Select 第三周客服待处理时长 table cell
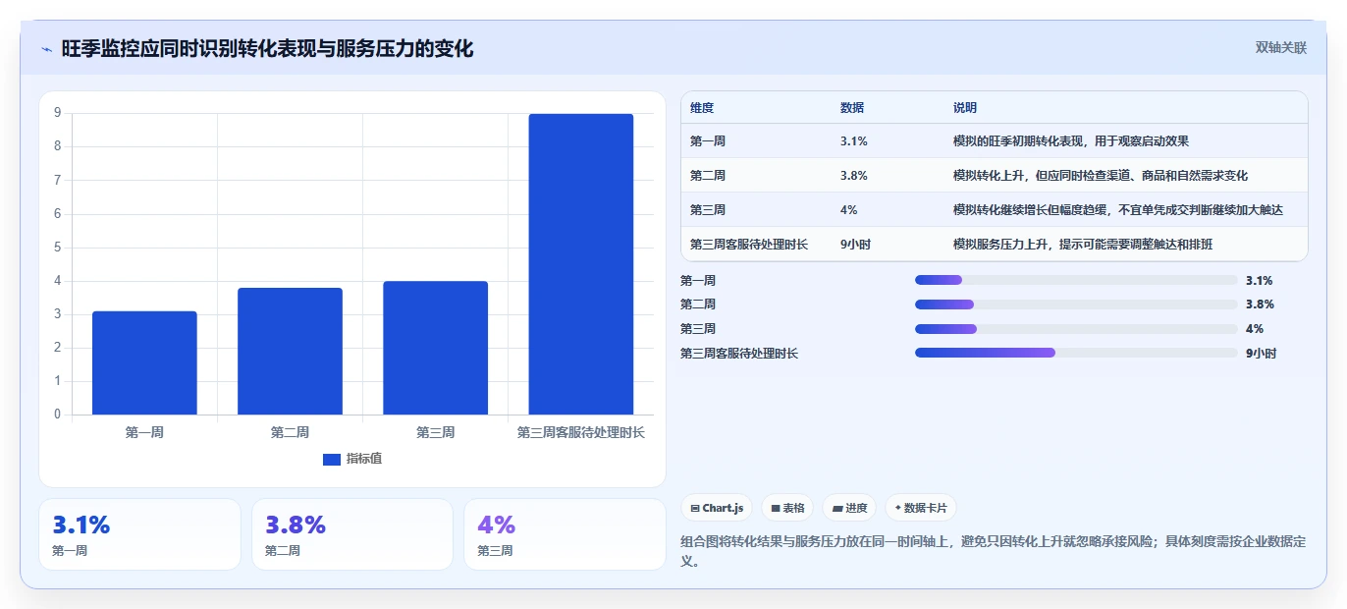 click(749, 245)
